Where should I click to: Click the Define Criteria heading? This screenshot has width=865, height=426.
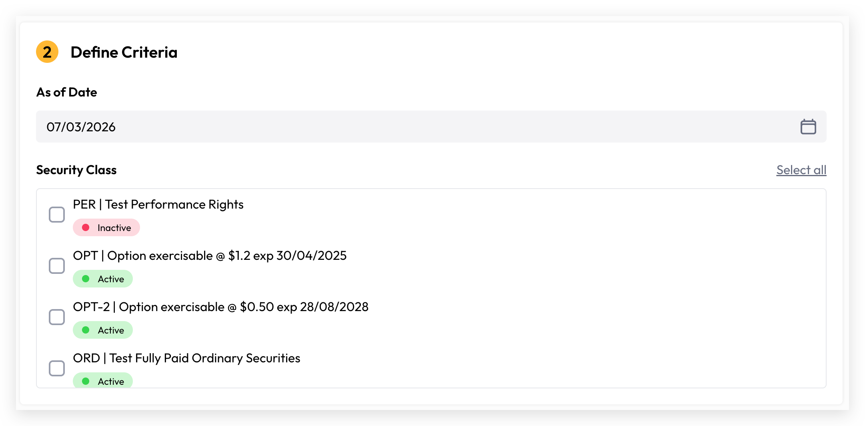coord(124,52)
